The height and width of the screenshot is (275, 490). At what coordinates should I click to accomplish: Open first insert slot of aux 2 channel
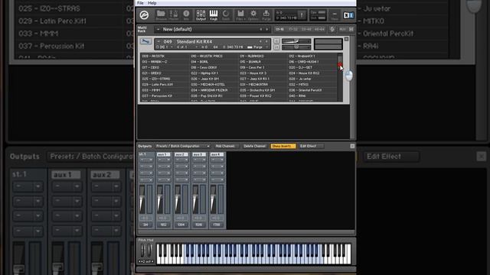coord(181,160)
